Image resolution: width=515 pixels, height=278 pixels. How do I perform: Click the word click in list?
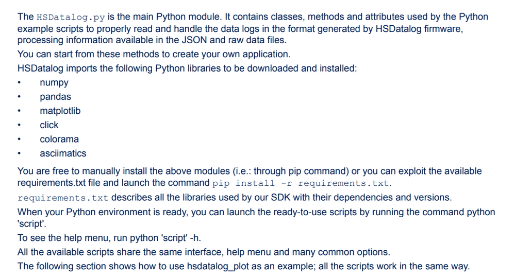(x=49, y=125)
